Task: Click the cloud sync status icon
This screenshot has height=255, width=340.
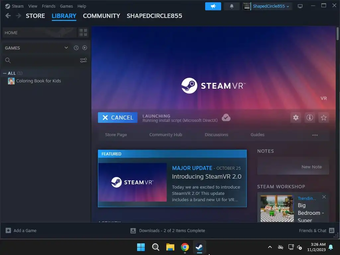Action: (x=226, y=118)
